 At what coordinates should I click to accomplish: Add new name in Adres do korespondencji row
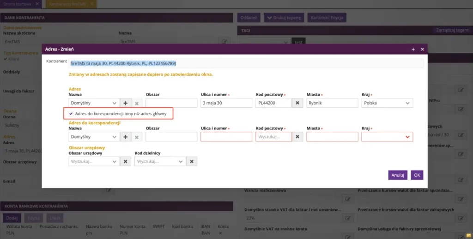click(x=126, y=137)
